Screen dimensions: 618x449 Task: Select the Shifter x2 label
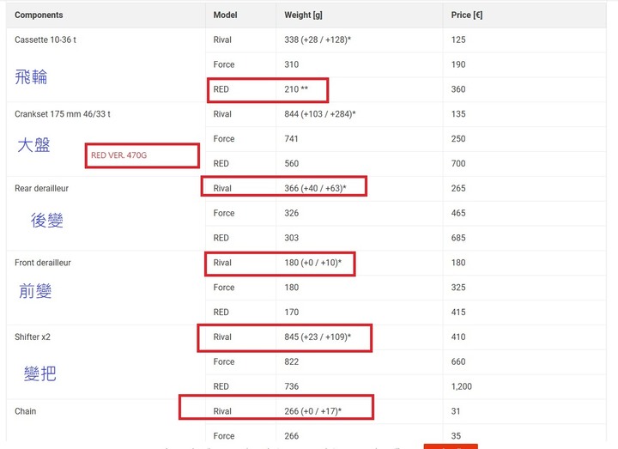point(33,337)
